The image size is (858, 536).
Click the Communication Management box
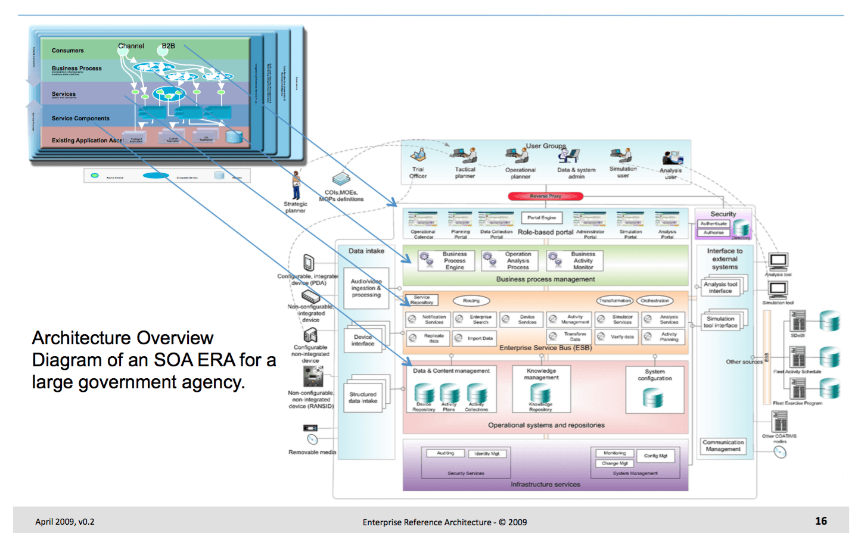723,446
